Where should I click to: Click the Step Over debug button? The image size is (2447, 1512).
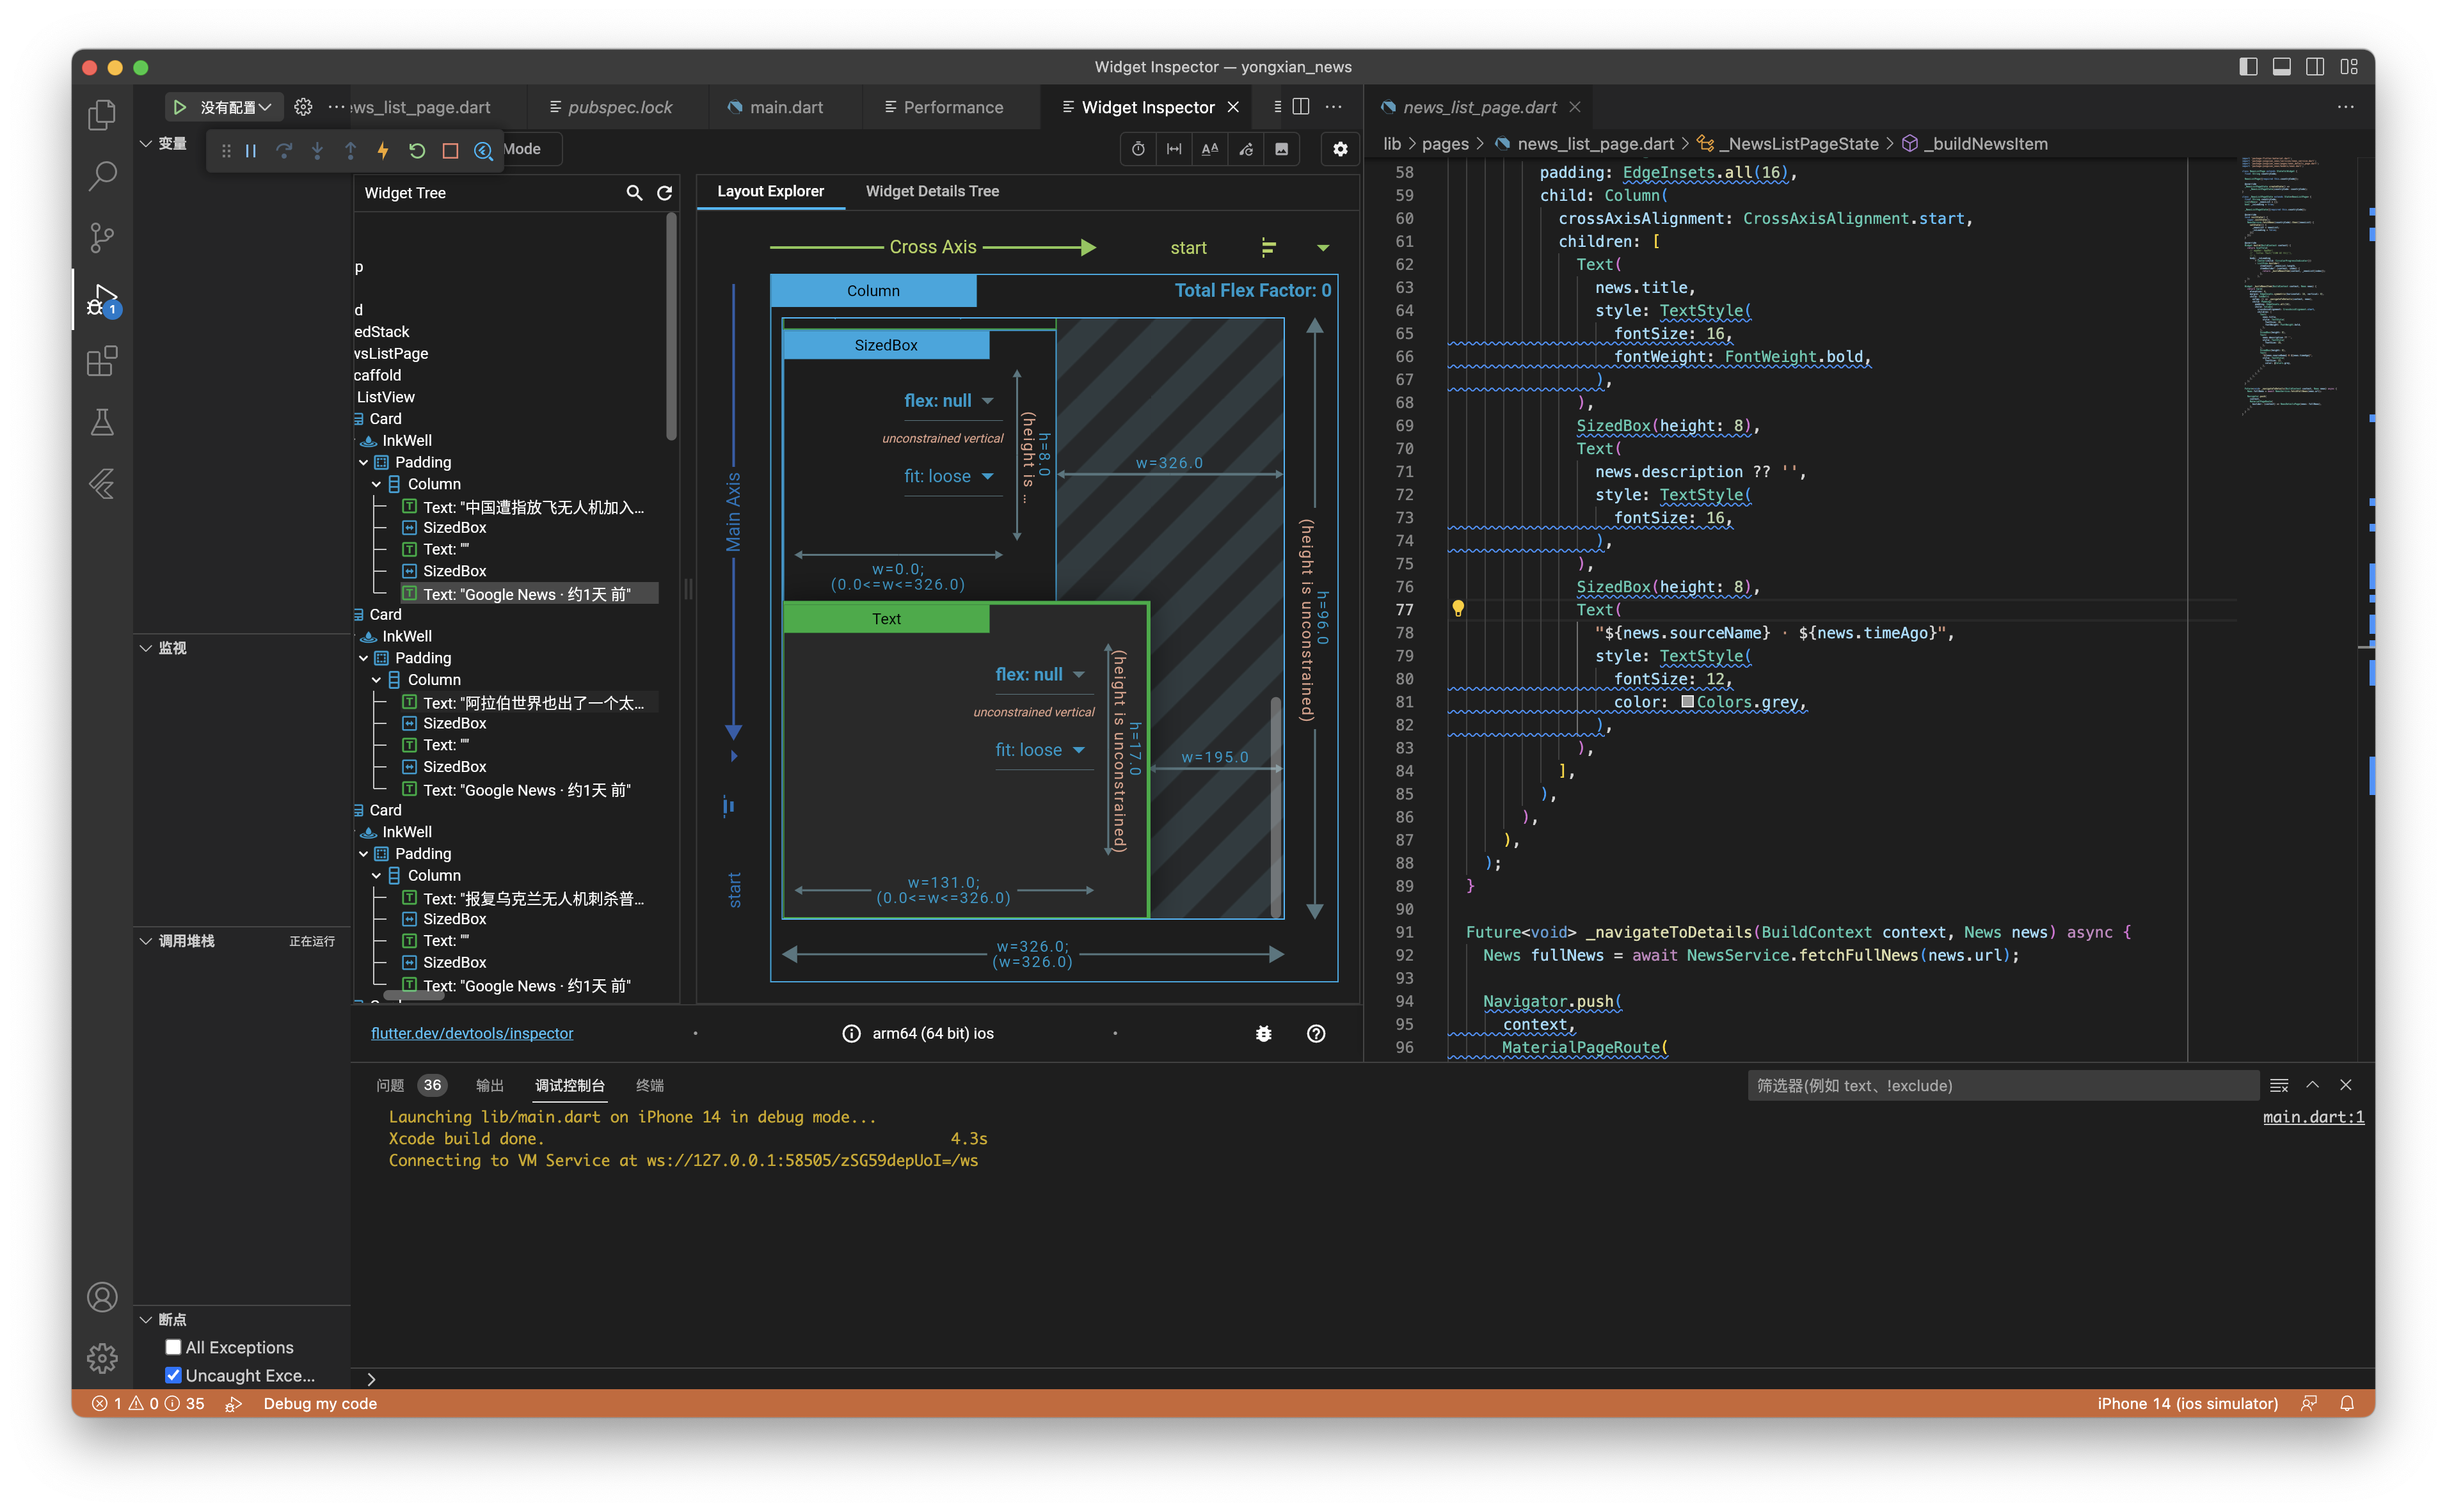coord(284,151)
